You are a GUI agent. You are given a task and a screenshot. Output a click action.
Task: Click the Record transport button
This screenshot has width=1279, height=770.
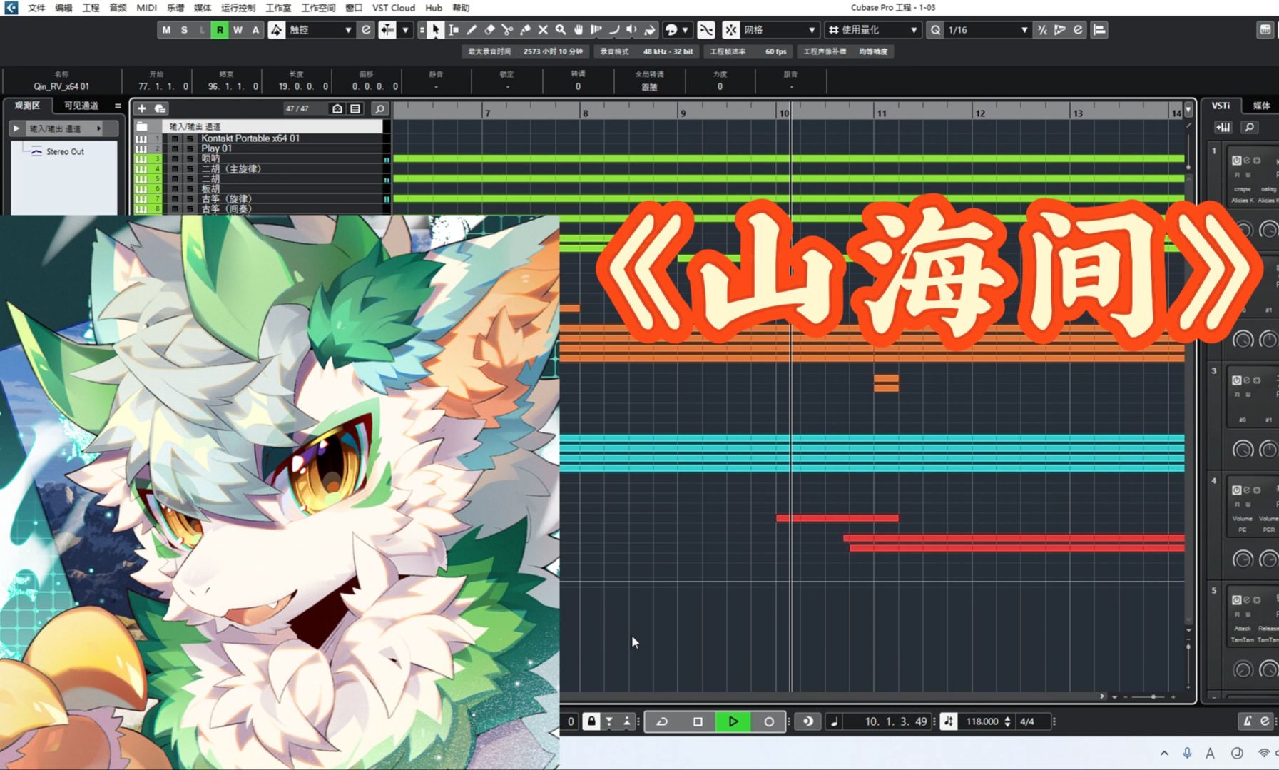point(768,721)
